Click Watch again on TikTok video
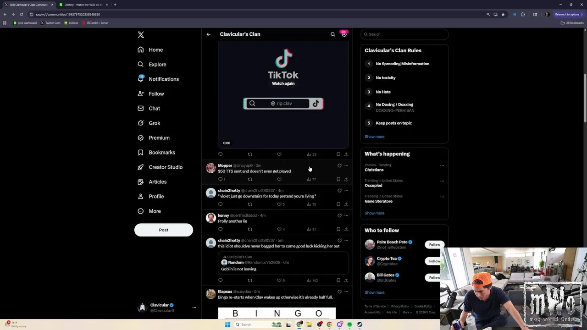The height and width of the screenshot is (330, 587). pyautogui.click(x=283, y=83)
